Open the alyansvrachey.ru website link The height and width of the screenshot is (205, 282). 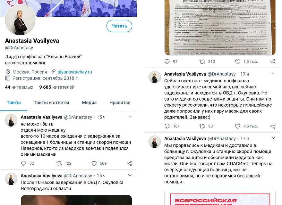[x=75, y=72]
